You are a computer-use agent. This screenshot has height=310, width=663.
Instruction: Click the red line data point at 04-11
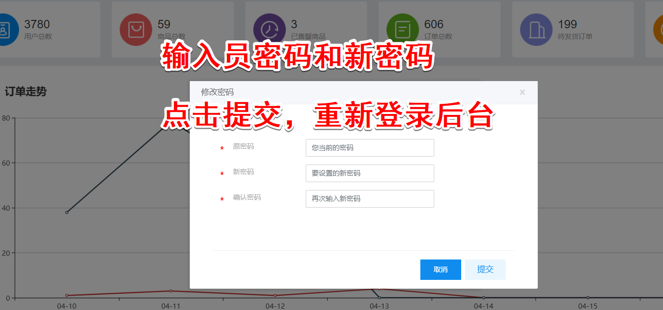pyautogui.click(x=171, y=291)
